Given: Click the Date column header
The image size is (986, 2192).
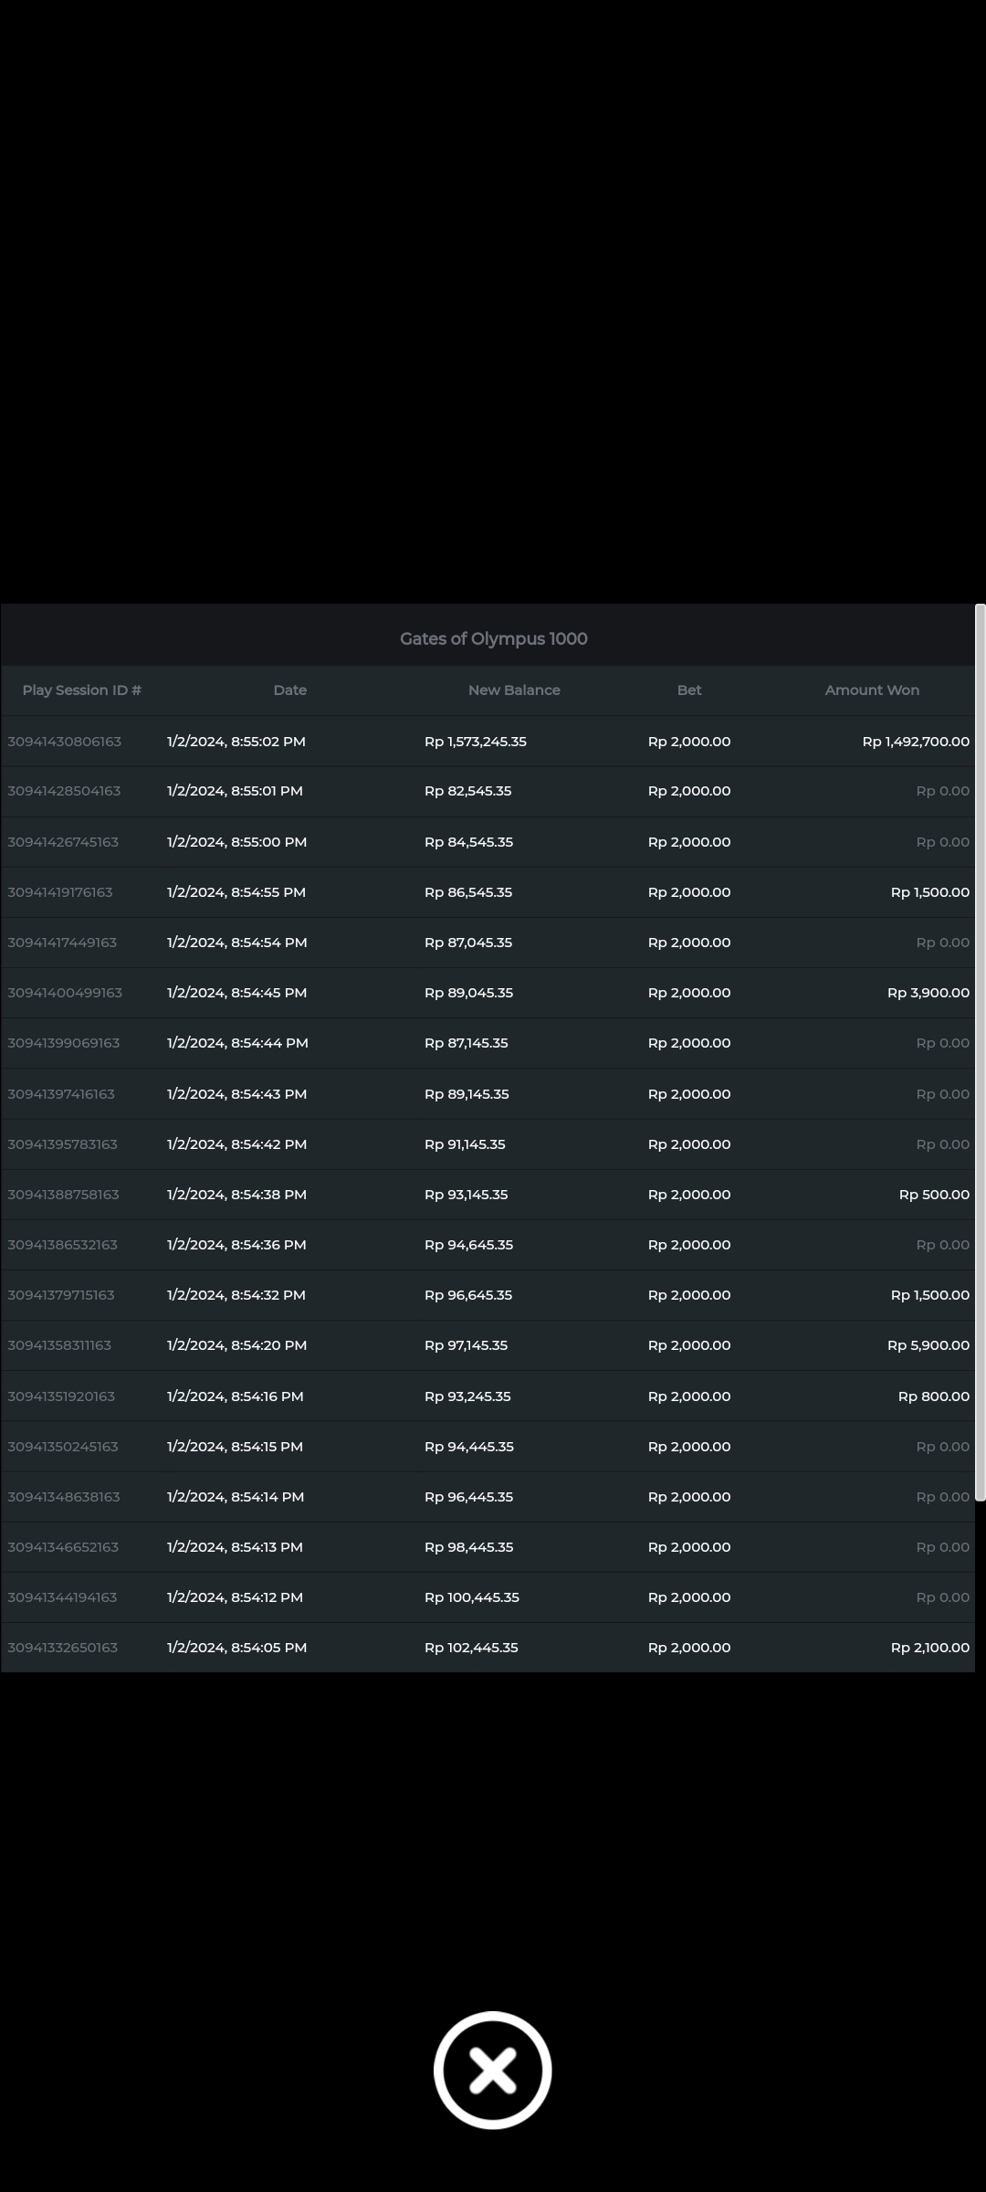Looking at the screenshot, I should 289,690.
